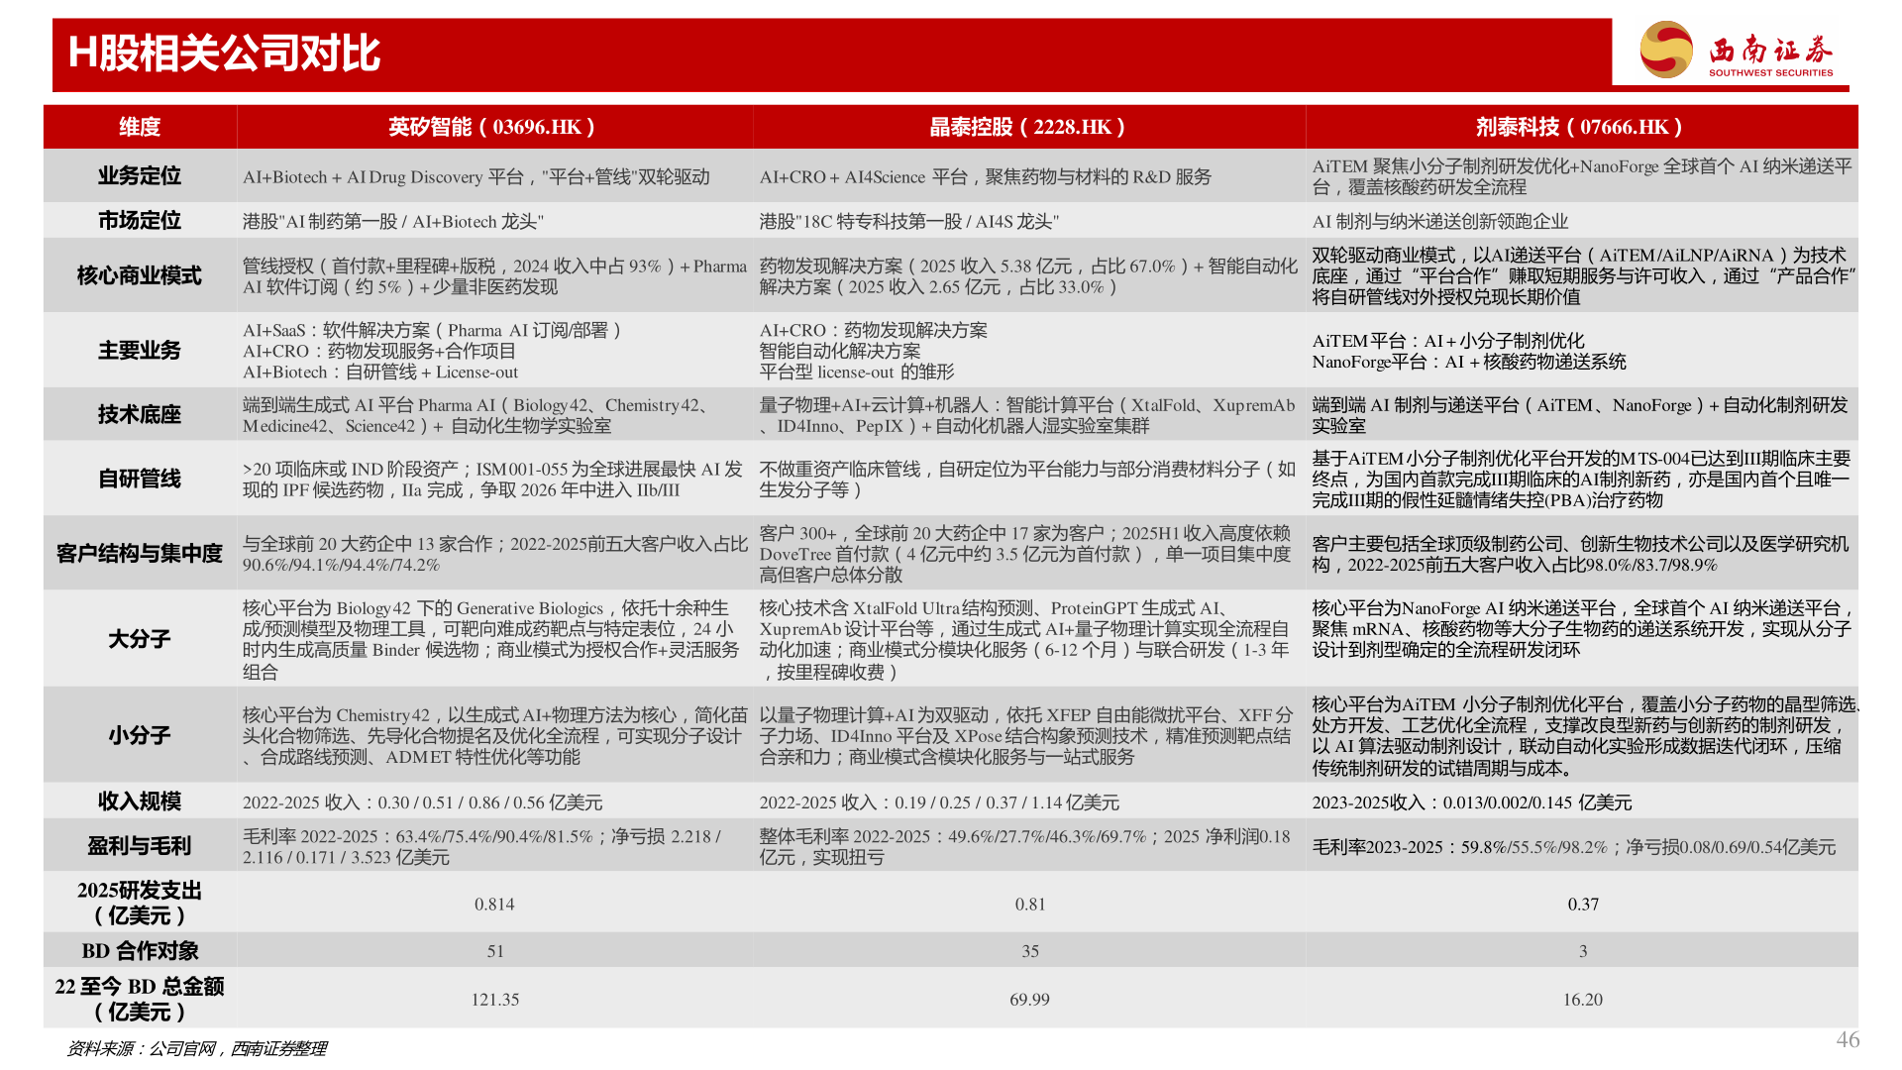The height and width of the screenshot is (1070, 1902).
Task: Click the '主要业务' row label
Action: pos(140,351)
